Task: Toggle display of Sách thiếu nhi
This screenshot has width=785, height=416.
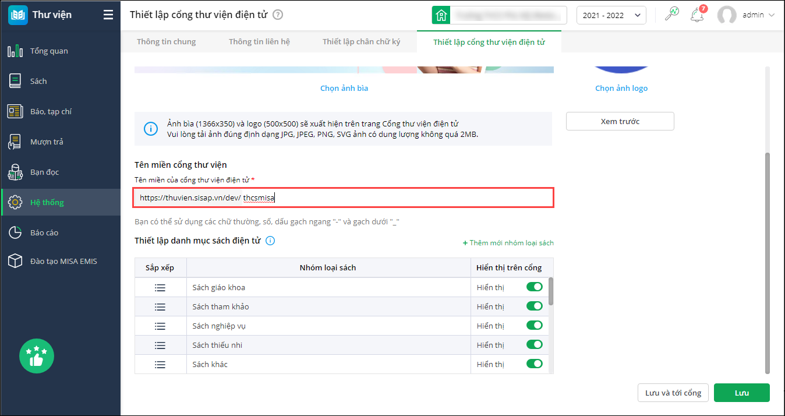Action: coord(535,344)
